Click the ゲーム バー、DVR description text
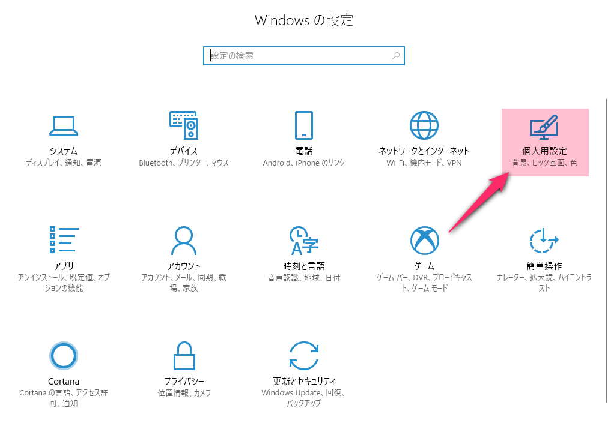 [x=425, y=283]
